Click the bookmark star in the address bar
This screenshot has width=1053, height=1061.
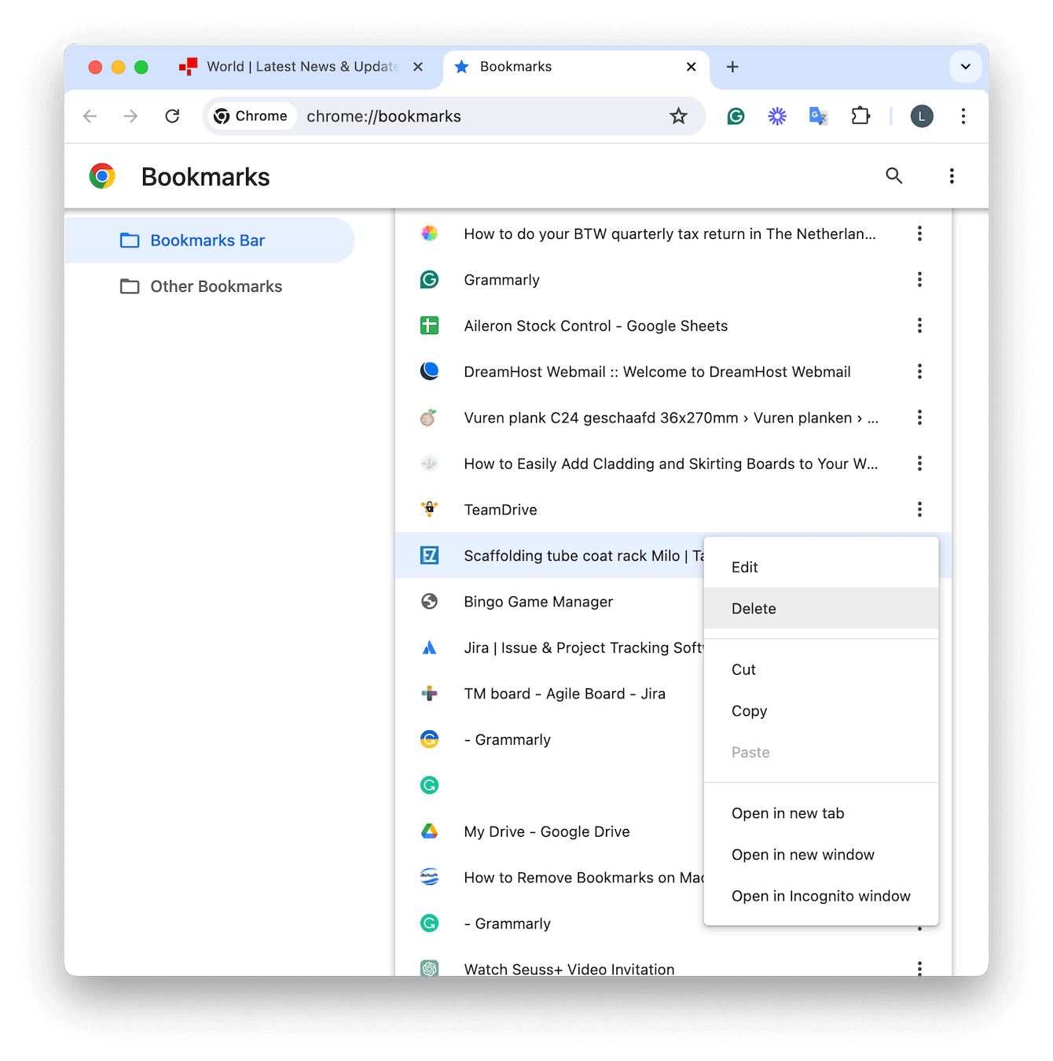tap(678, 116)
